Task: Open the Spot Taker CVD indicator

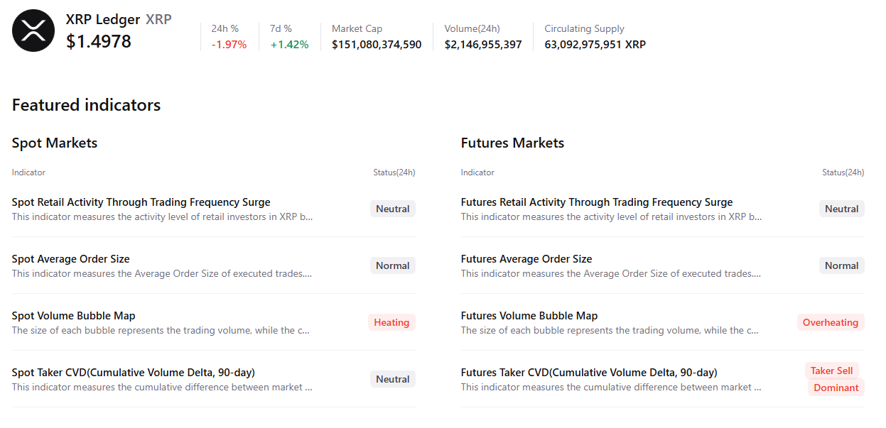Action: [134, 373]
